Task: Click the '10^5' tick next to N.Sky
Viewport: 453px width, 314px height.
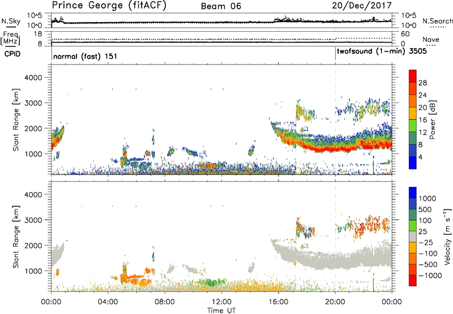Action: tap(35, 16)
